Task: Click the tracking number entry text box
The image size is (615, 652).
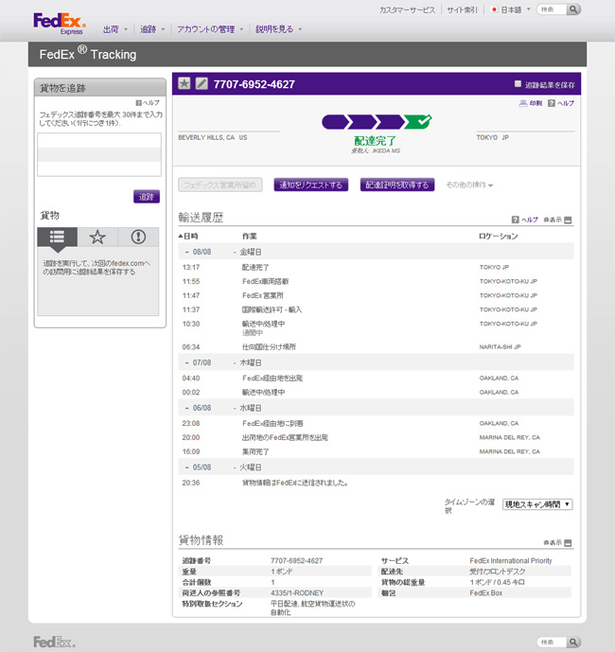Action: tap(98, 154)
